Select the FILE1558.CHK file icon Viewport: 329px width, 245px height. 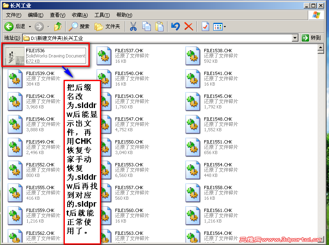coord(192,193)
